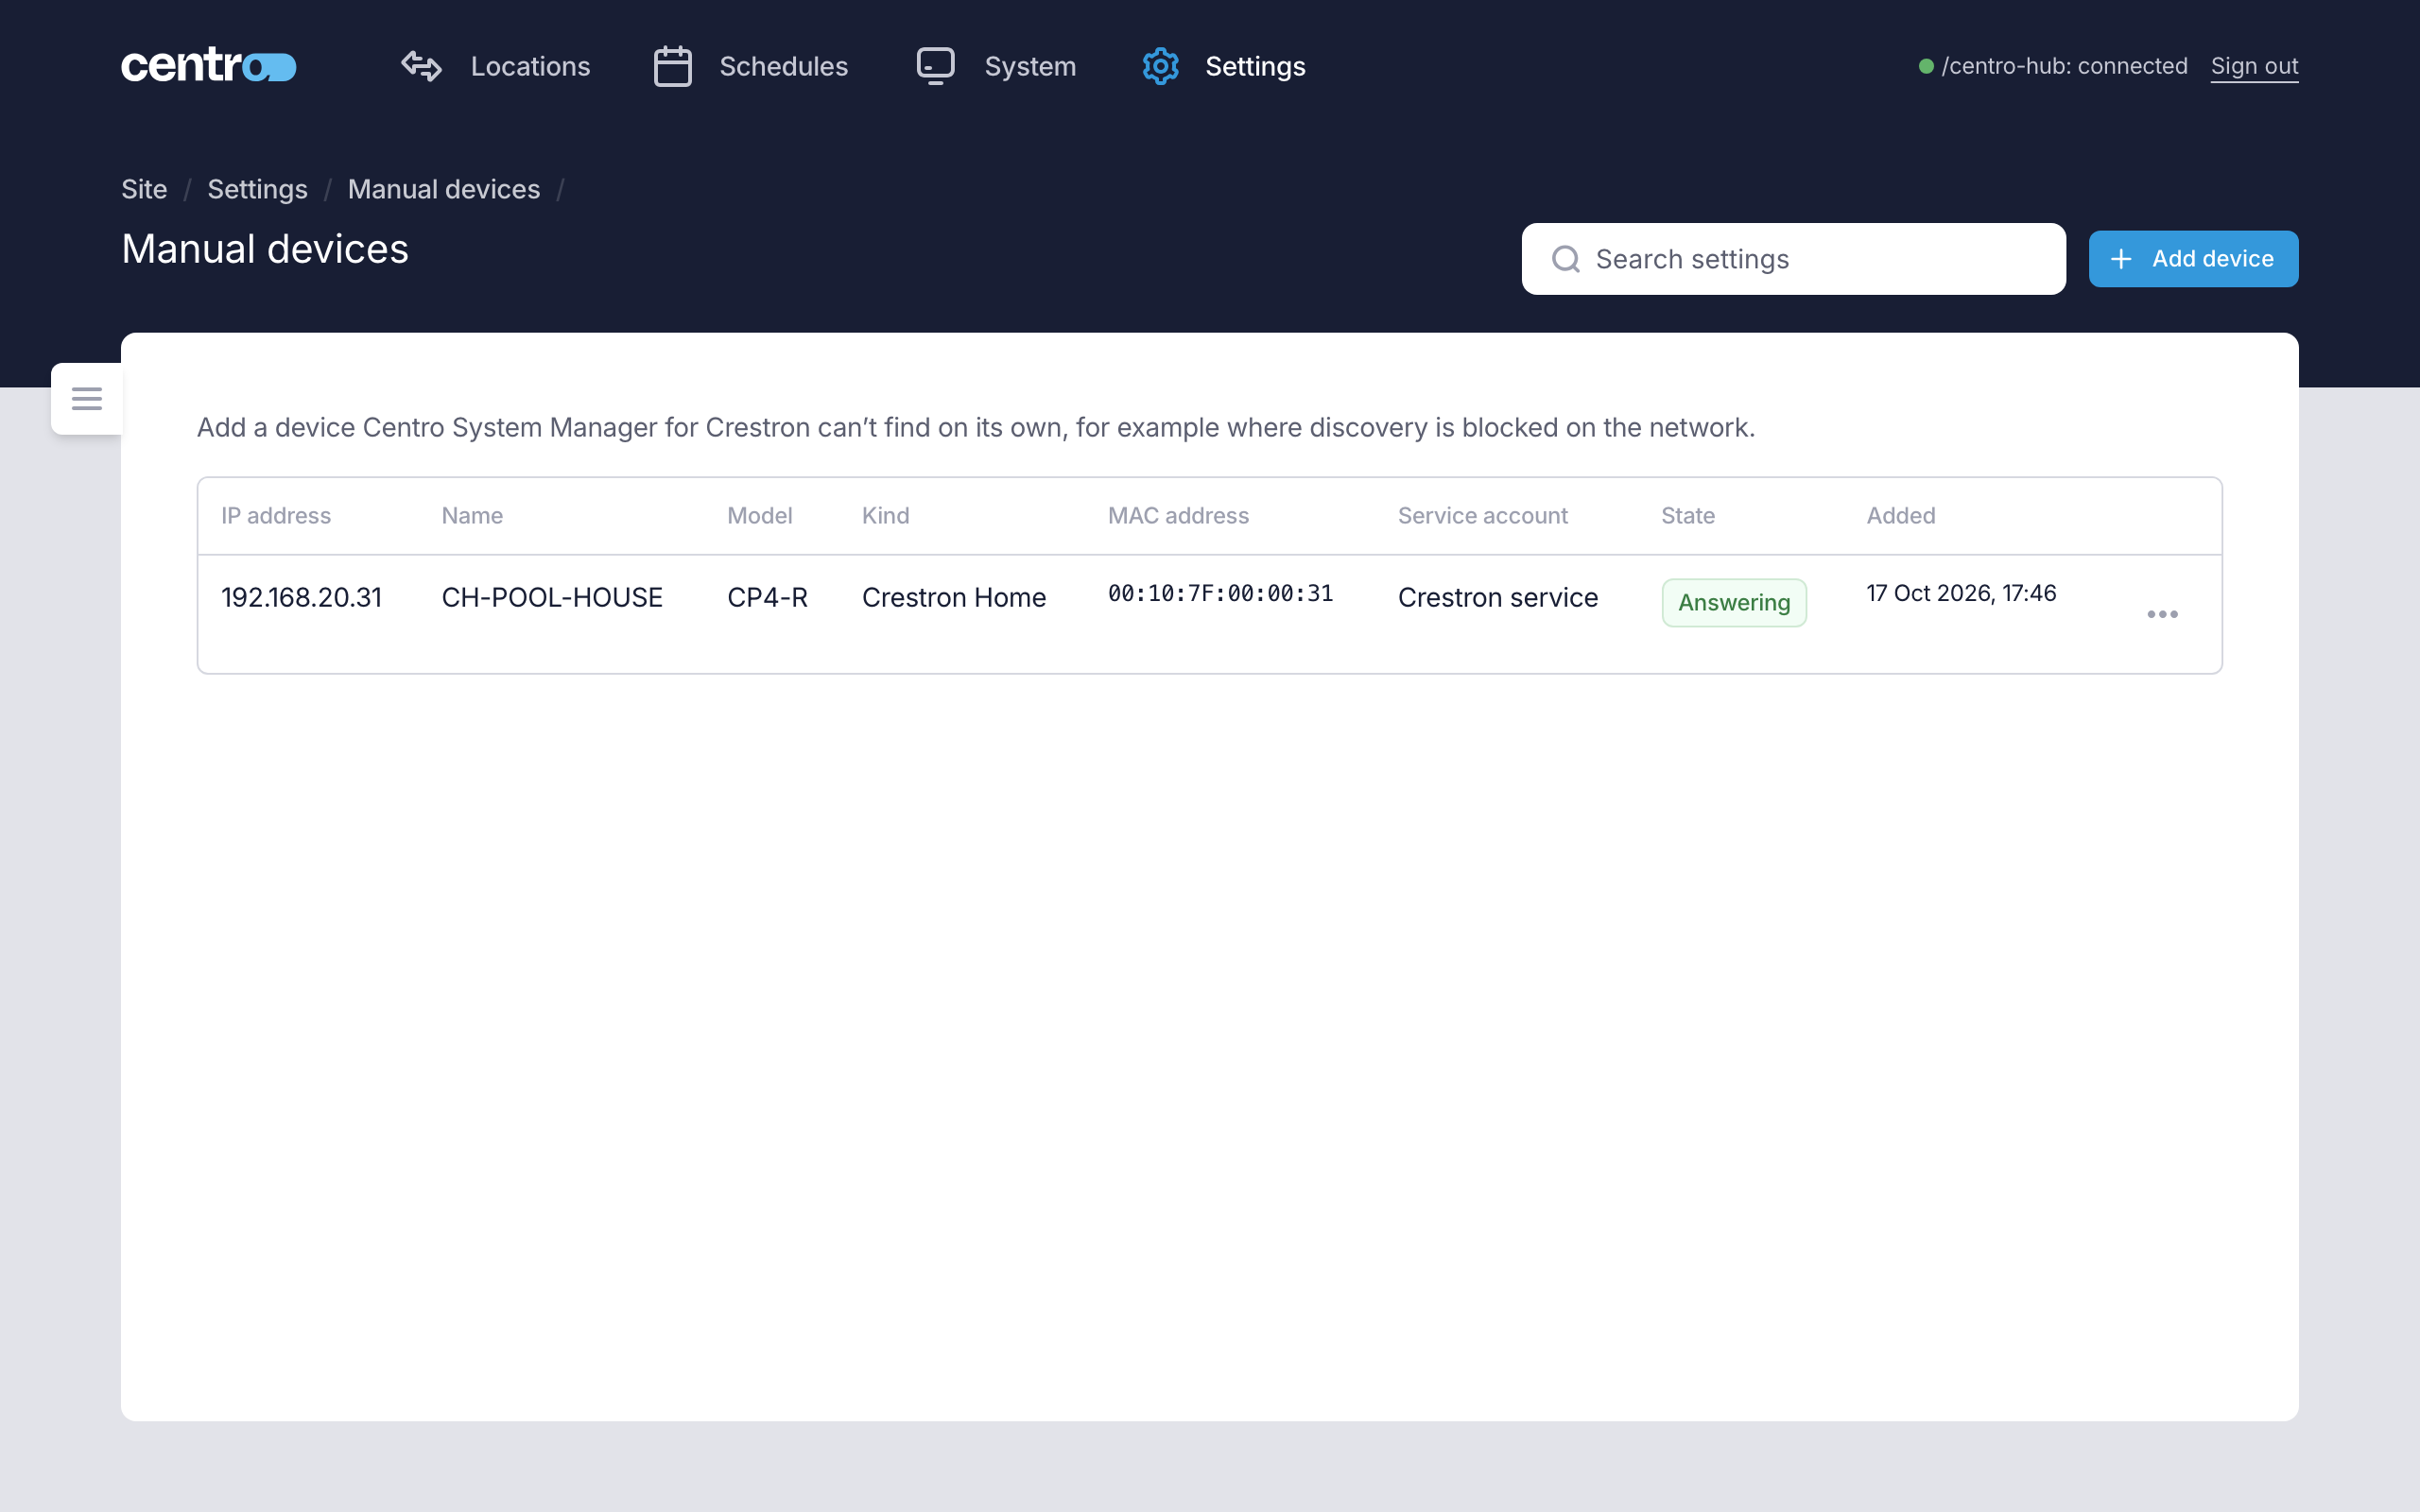The height and width of the screenshot is (1512, 2420).
Task: Click the Service account column header
Action: click(x=1482, y=516)
